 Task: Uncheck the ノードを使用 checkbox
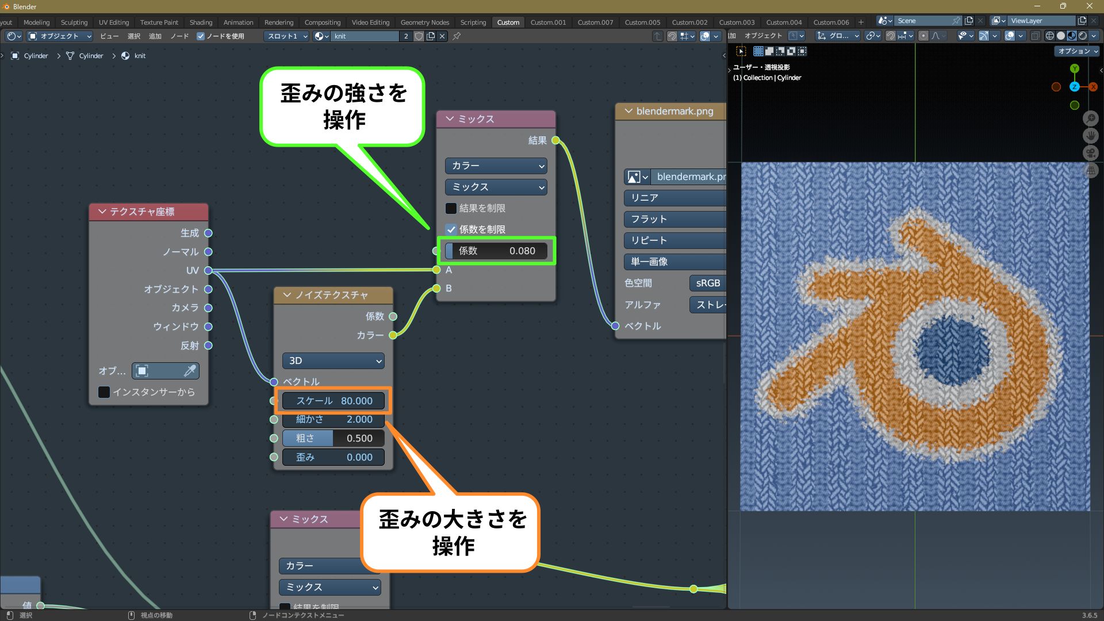(x=201, y=36)
